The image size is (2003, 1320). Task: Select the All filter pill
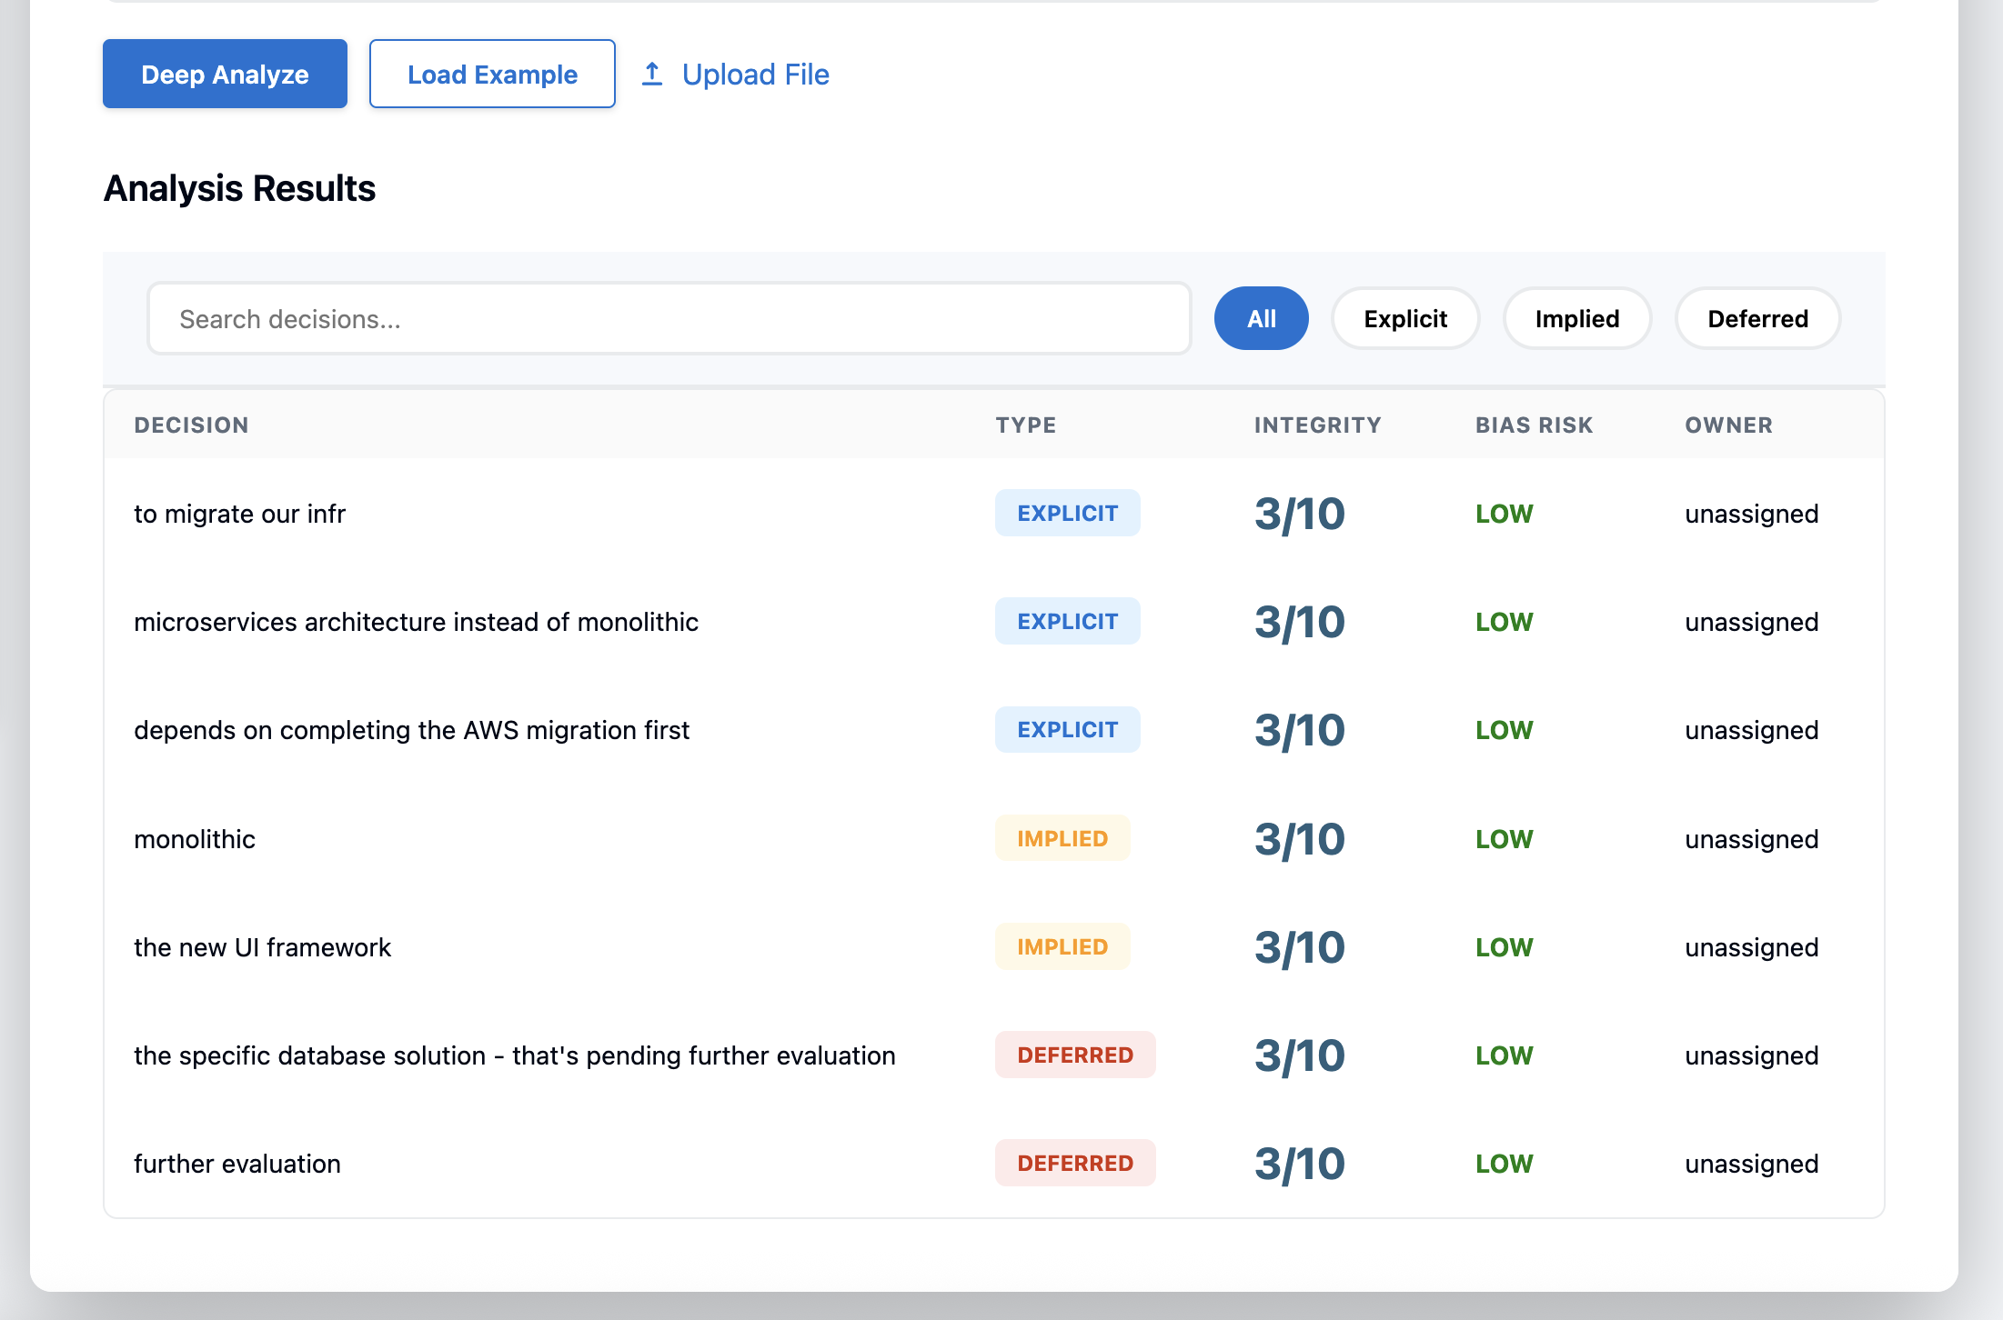point(1261,319)
